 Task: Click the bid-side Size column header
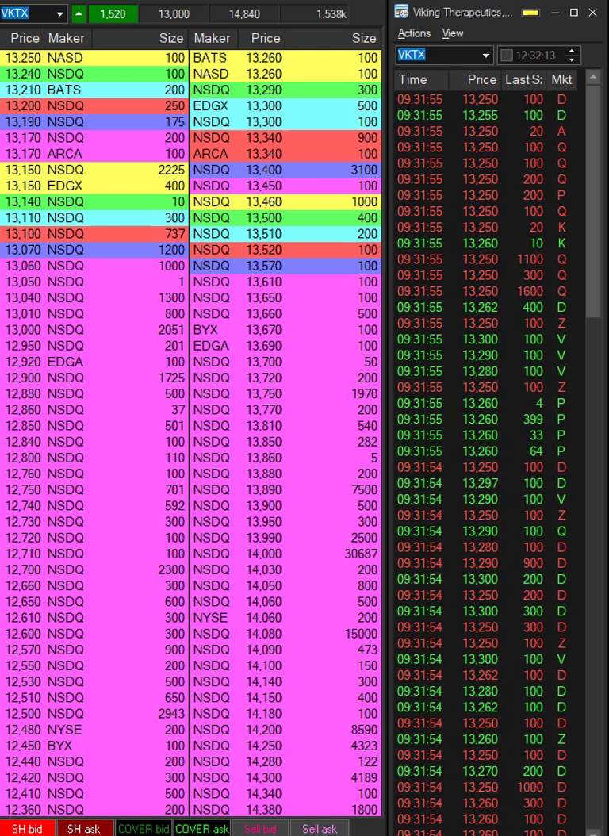(140, 38)
